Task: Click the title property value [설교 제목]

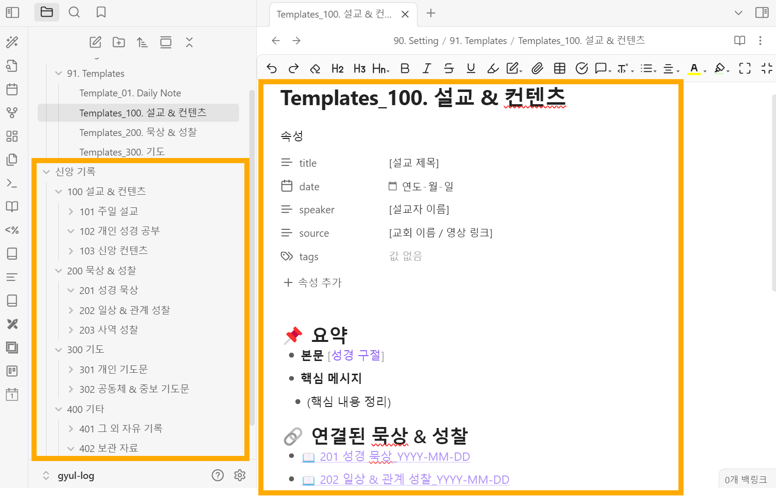Action: coord(414,162)
